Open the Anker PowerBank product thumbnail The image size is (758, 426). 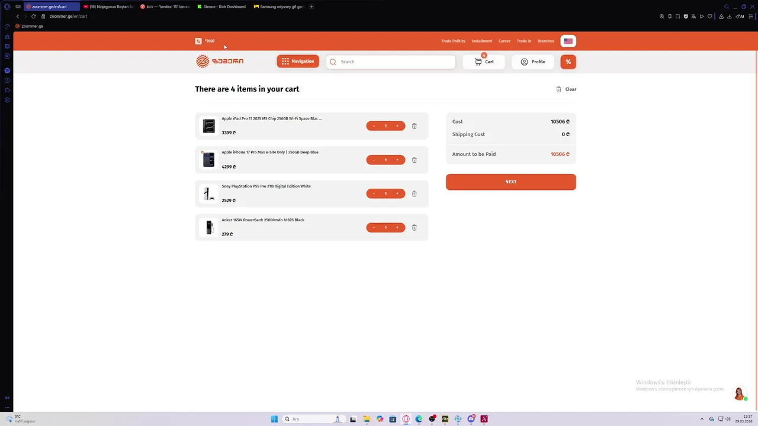click(x=208, y=227)
